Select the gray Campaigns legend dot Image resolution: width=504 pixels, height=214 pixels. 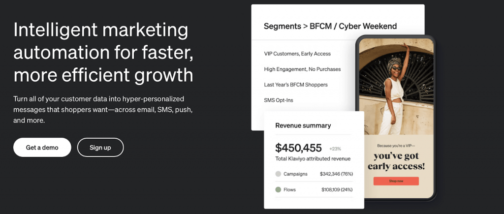click(278, 174)
